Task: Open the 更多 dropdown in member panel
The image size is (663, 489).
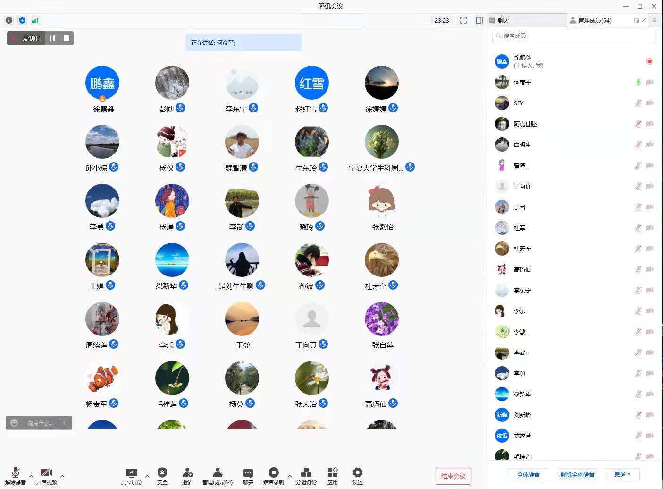Action: 622,474
